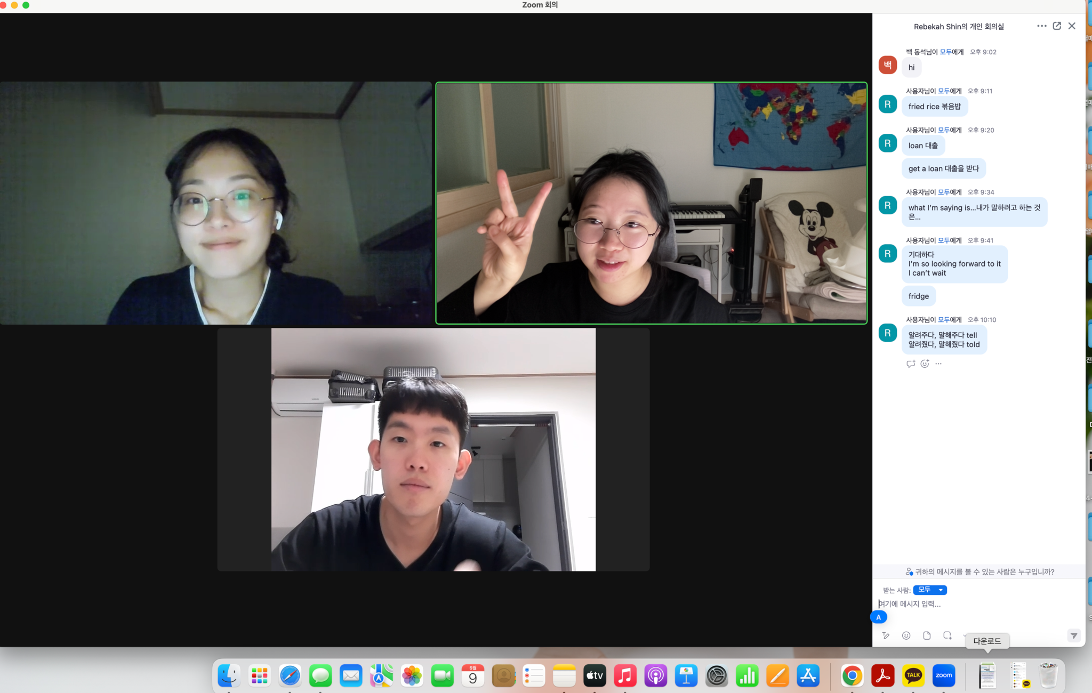This screenshot has height=693, width=1092.
Task: Select the video tile of the woman making a peace sign
Action: coord(652,203)
